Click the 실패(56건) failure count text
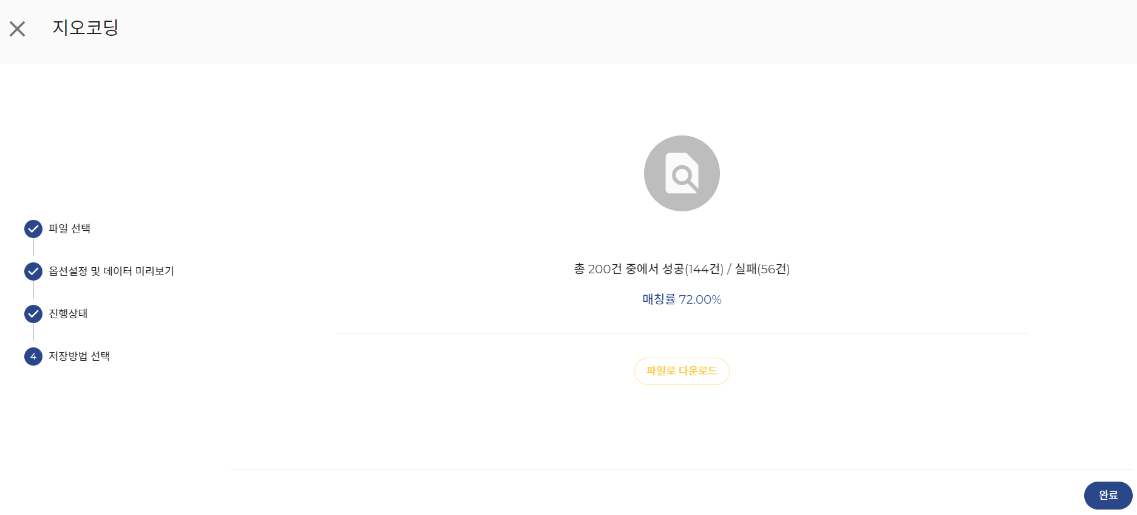This screenshot has width=1137, height=515. 762,269
